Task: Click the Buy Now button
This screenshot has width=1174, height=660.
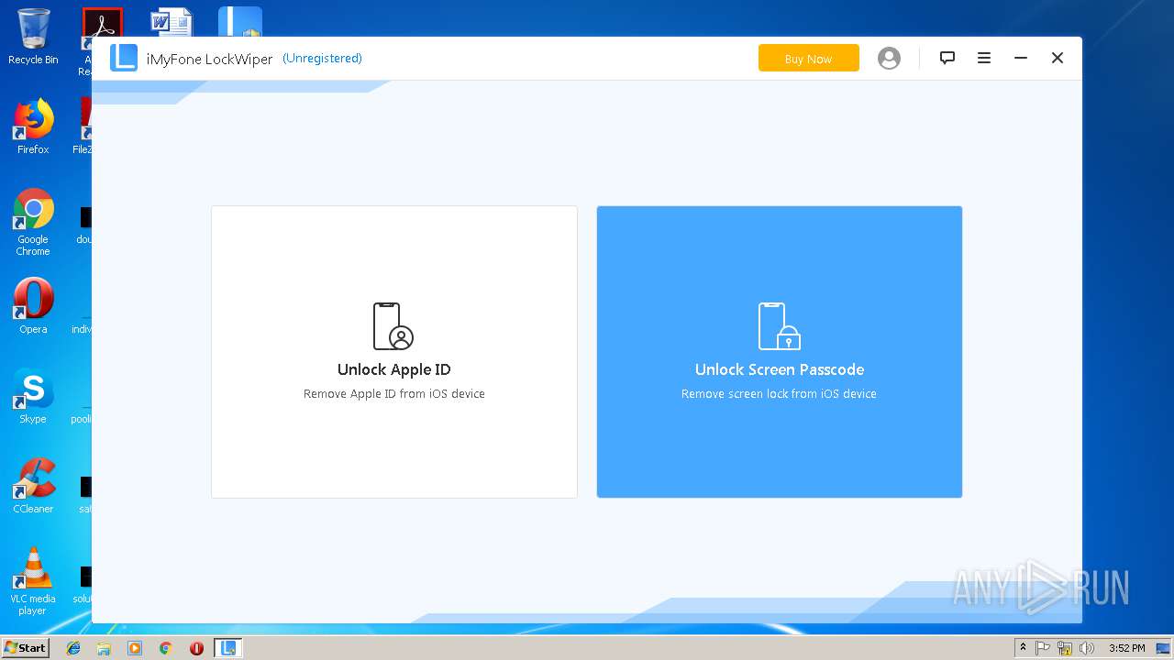Action: (808, 58)
